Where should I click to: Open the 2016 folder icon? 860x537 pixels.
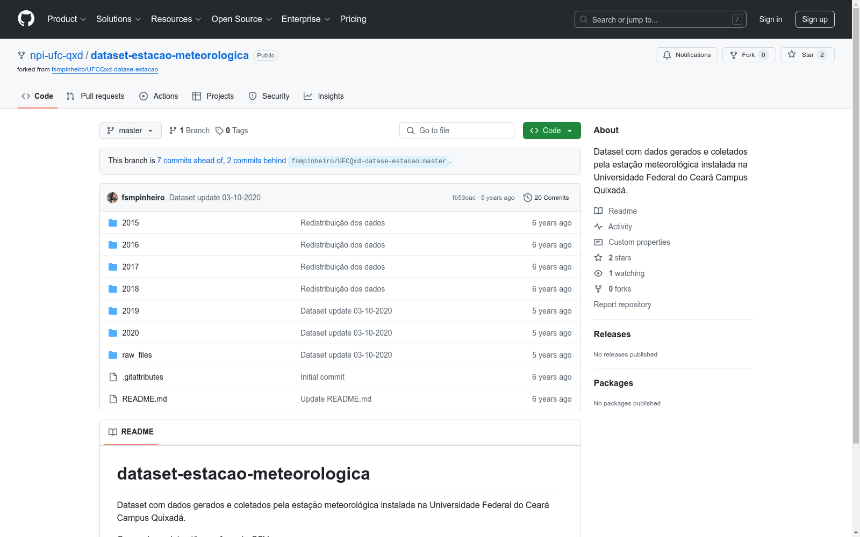pos(113,245)
